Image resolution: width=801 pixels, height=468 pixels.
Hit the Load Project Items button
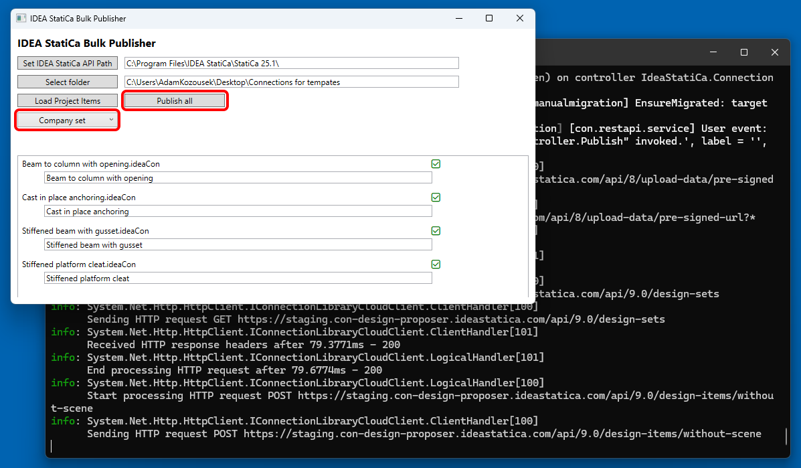tap(68, 101)
